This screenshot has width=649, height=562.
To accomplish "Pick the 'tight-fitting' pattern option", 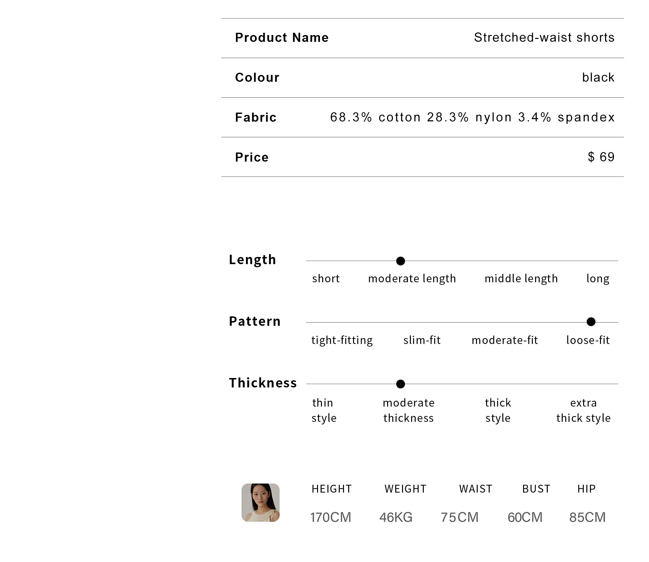I will point(342,340).
